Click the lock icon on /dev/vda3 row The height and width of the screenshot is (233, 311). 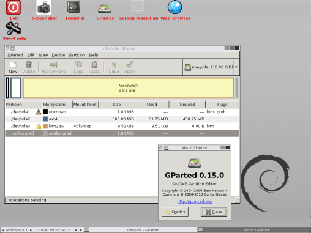point(39,127)
